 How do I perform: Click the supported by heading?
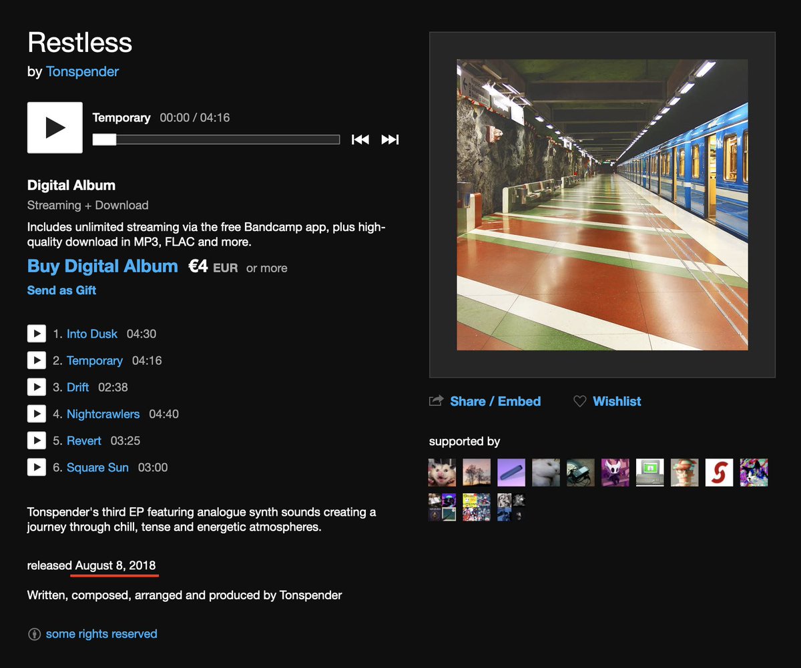[465, 441]
